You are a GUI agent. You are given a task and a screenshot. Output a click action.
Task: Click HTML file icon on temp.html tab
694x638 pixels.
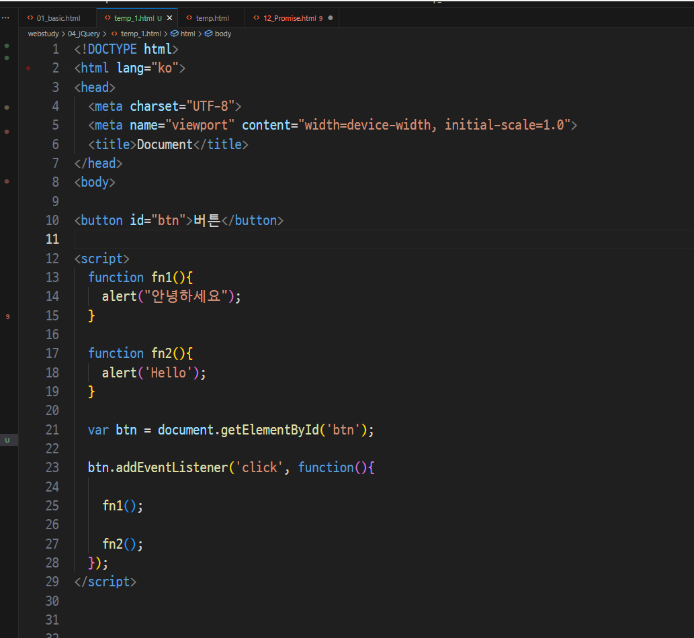click(x=189, y=17)
